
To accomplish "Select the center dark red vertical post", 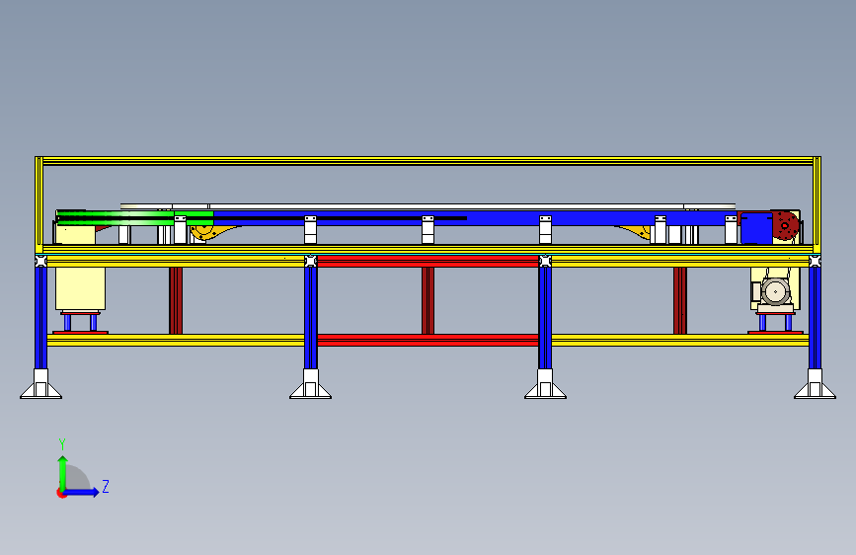I will pos(428,300).
